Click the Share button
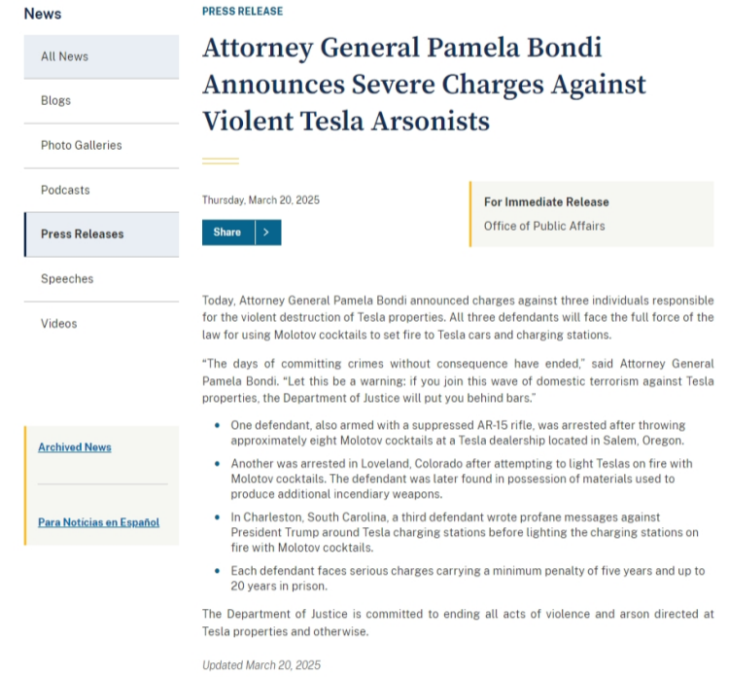 [227, 232]
